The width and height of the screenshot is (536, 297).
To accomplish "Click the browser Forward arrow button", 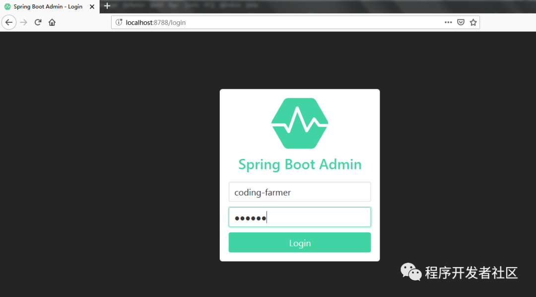I will pos(24,22).
